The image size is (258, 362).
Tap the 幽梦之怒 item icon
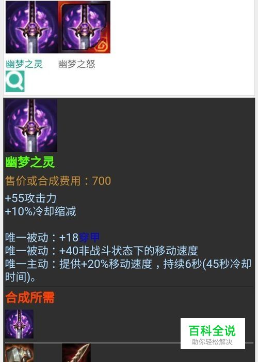pyautogui.click(x=84, y=27)
